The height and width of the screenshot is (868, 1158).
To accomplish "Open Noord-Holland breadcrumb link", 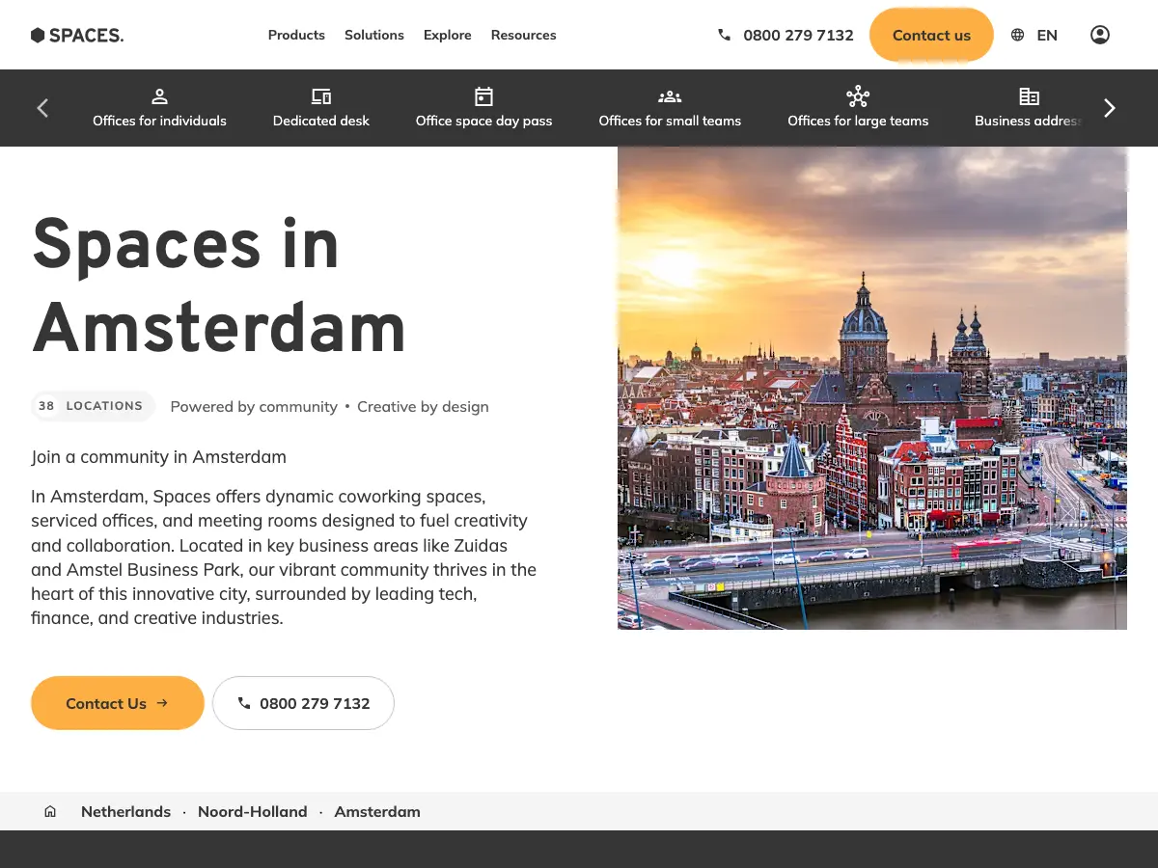I will pyautogui.click(x=253, y=812).
